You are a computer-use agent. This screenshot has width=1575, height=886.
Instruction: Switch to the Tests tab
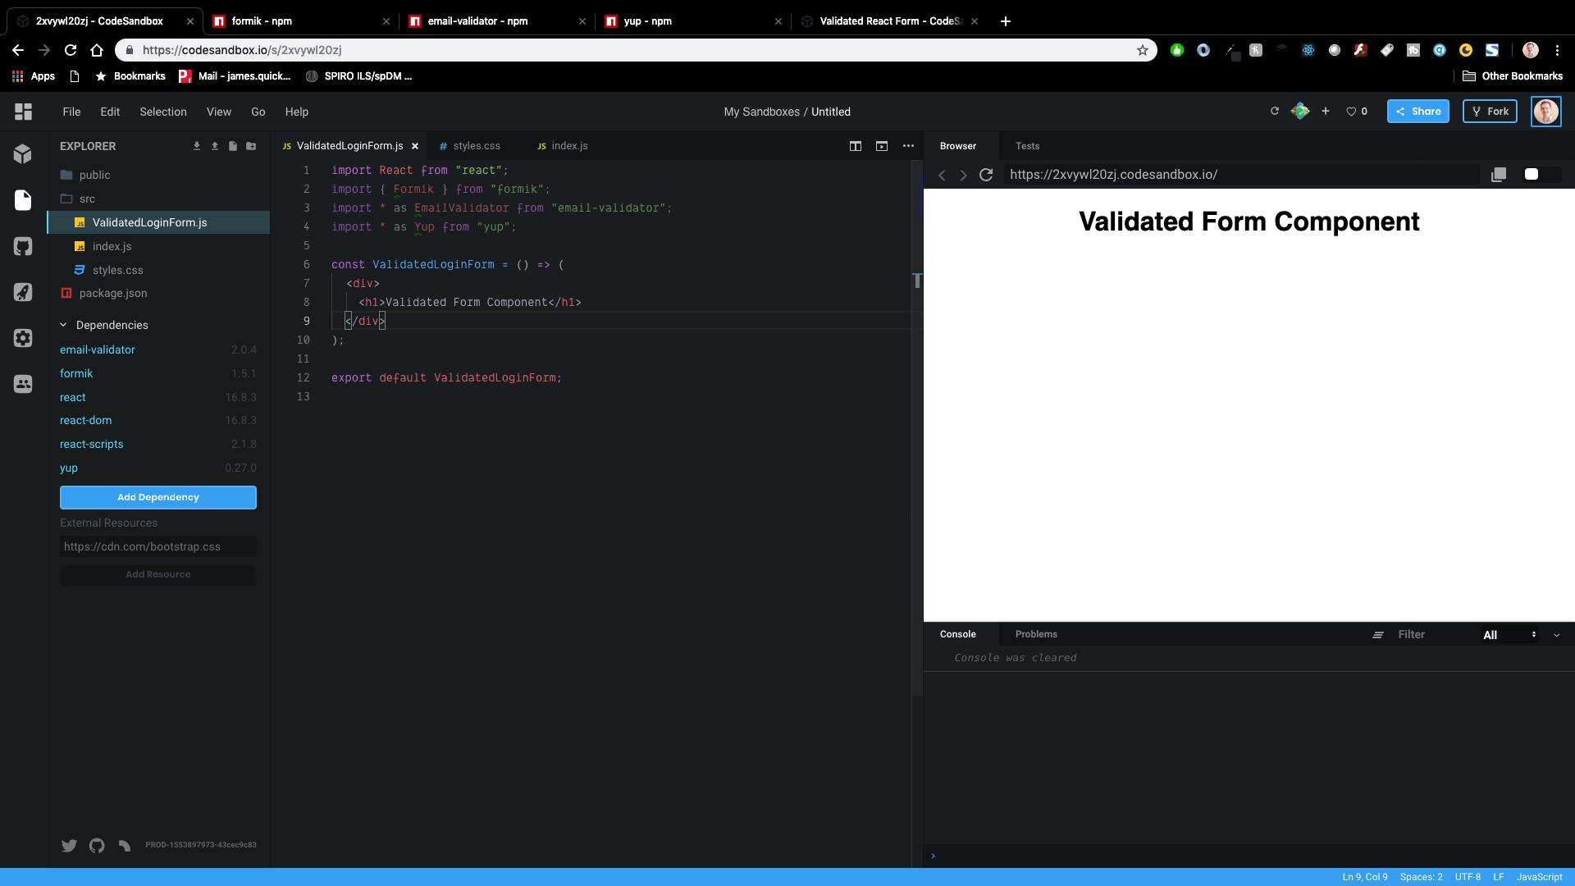click(1027, 146)
